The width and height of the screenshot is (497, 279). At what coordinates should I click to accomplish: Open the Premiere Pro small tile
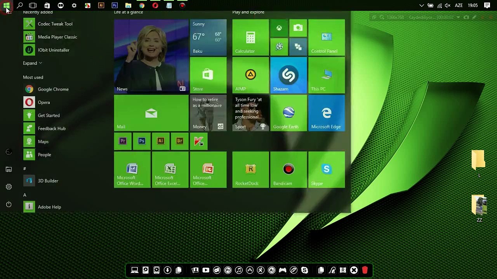point(123,141)
